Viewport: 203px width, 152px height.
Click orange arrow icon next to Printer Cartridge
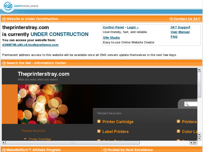(x=99, y=121)
